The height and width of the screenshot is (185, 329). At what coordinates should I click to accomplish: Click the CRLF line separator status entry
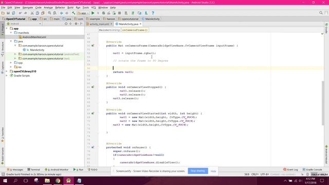click(x=255, y=174)
